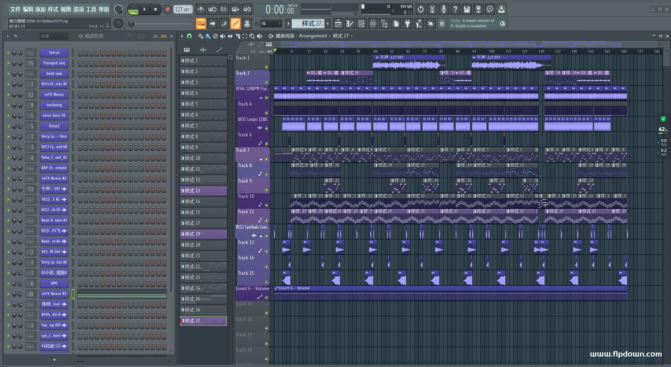Open the Playlist view icon
Screen dimensions: 671x367
(x=338, y=24)
